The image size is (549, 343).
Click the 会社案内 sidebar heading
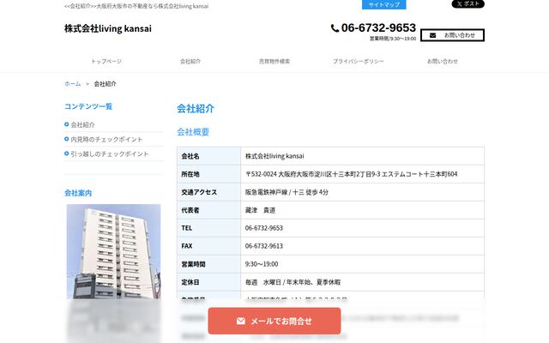78,193
